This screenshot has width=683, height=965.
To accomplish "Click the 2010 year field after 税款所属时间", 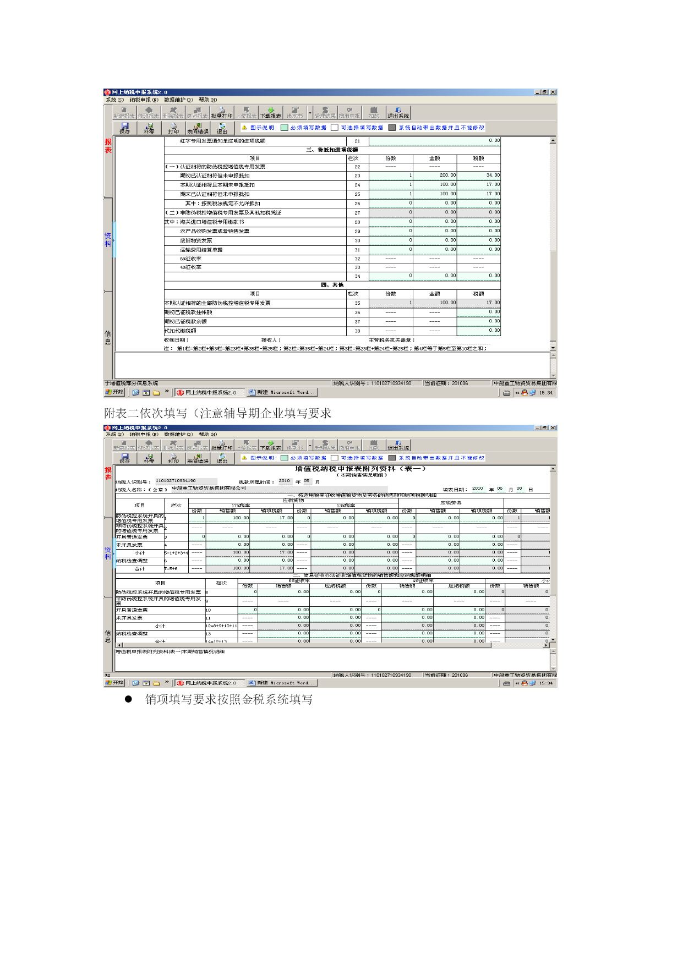I will (x=285, y=481).
